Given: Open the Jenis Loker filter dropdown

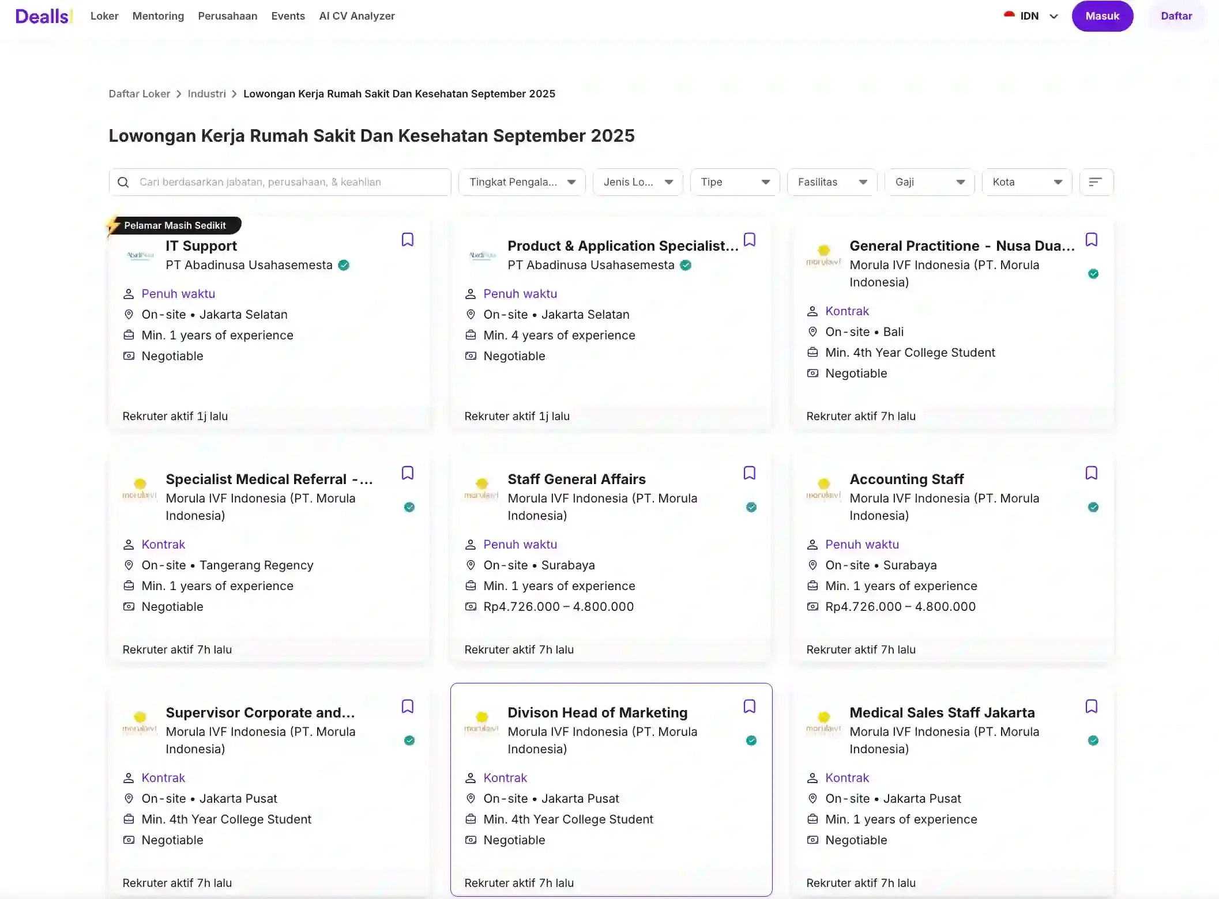Looking at the screenshot, I should [638, 182].
